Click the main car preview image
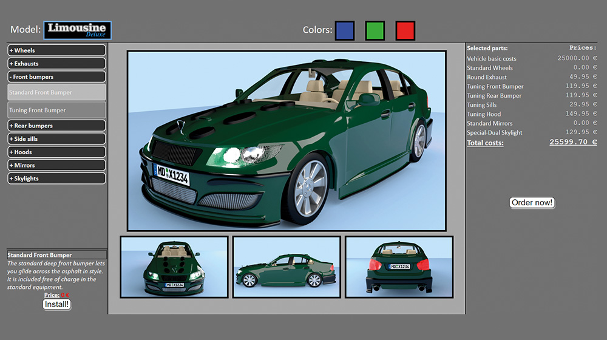 (x=287, y=141)
